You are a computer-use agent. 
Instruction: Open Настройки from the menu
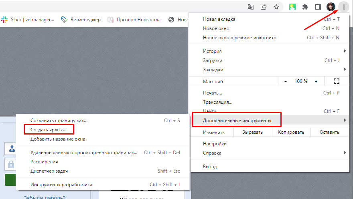pyautogui.click(x=269, y=144)
